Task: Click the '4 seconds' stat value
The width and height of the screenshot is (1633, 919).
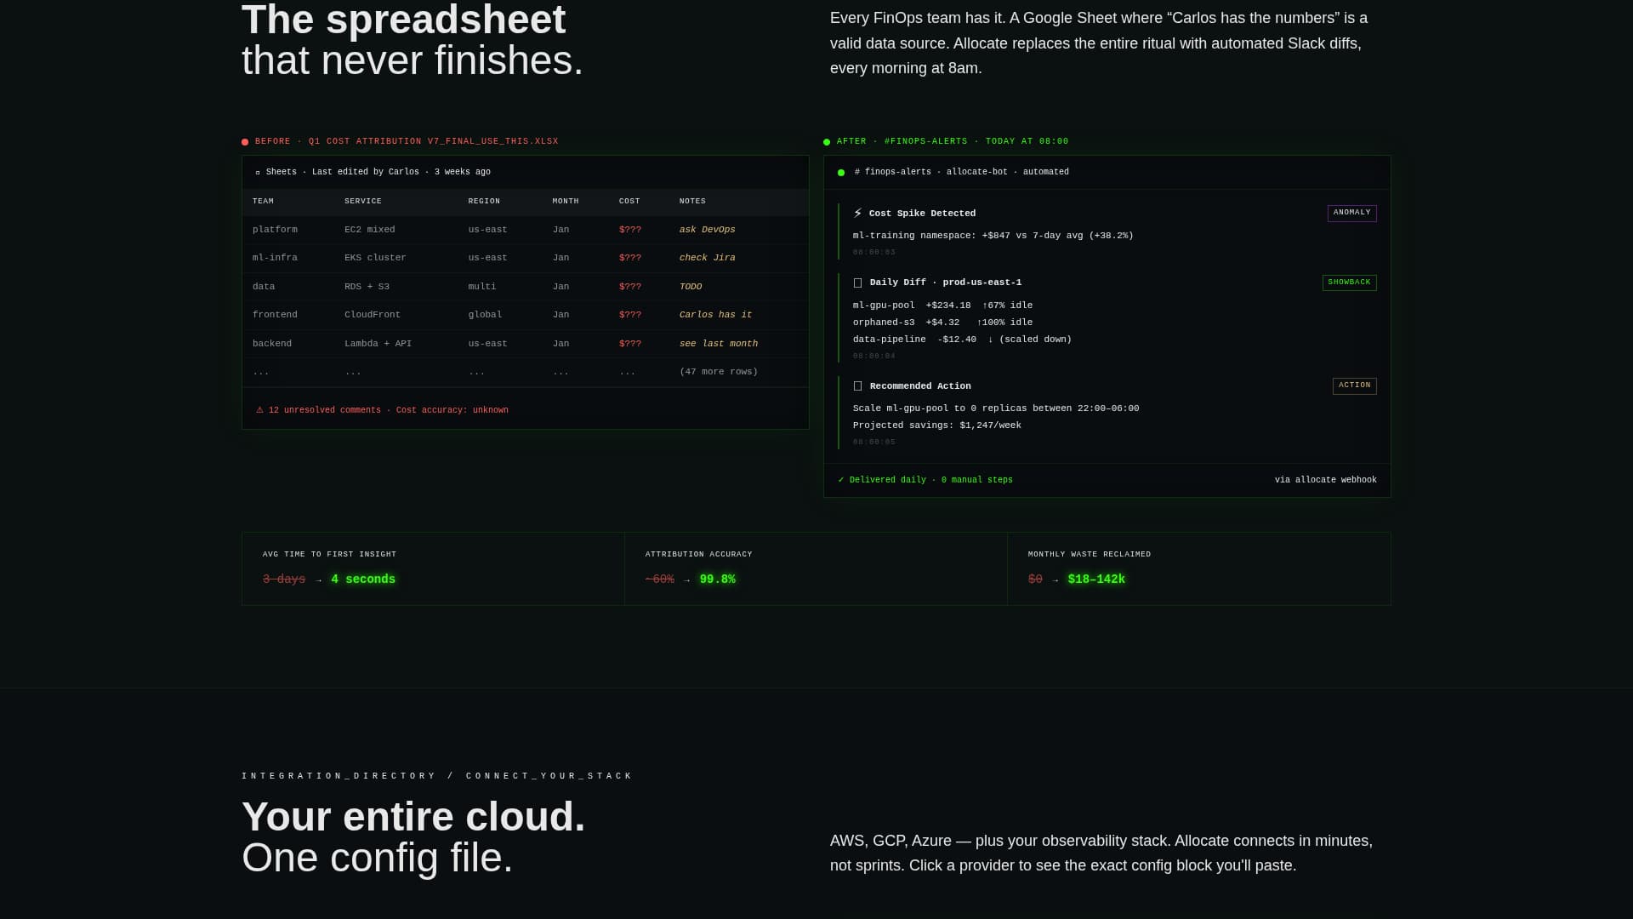Action: pyautogui.click(x=363, y=579)
